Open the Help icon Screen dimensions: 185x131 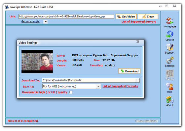click(x=169, y=87)
